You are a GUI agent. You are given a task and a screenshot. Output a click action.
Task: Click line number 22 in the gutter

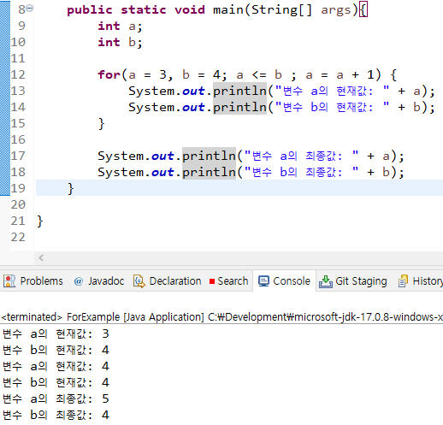point(18,237)
